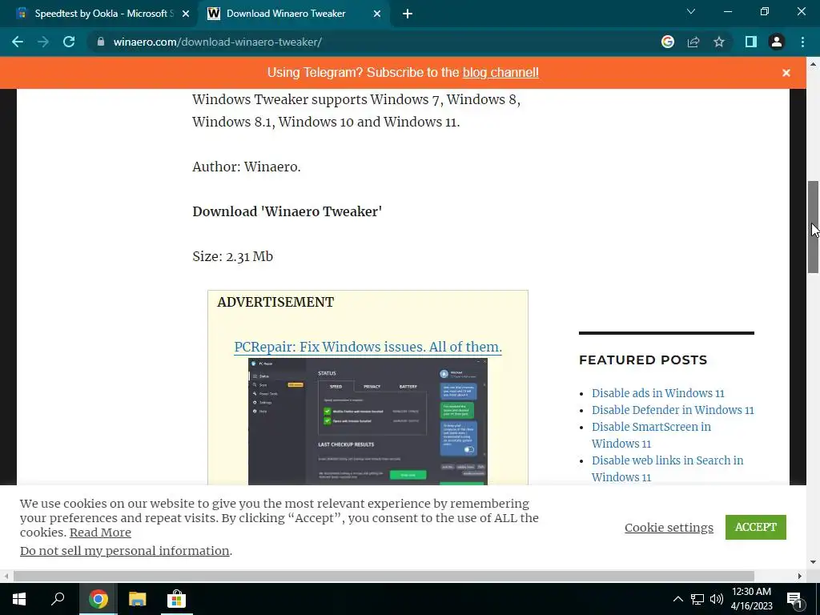Open 'Disable Defender in Windows 11' post
This screenshot has height=615, width=820.
pyautogui.click(x=673, y=410)
